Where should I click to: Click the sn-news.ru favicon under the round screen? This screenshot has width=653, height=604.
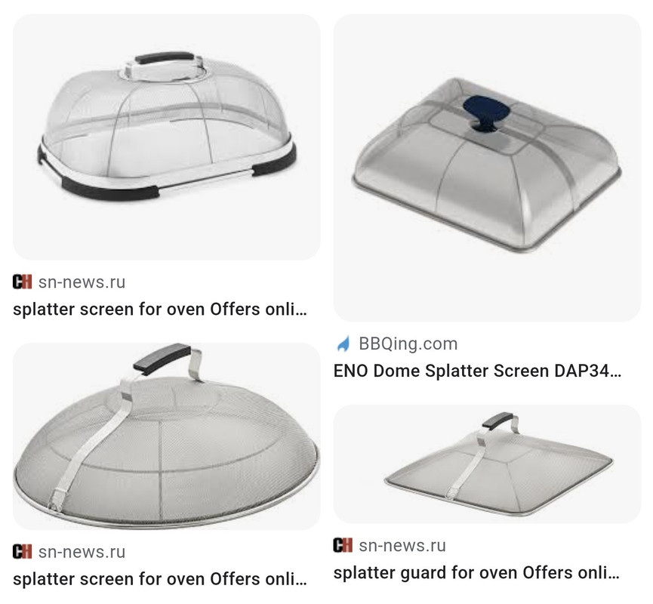pos(22,551)
